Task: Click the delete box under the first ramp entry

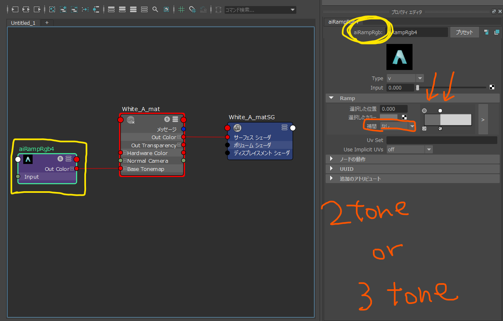Action: click(x=424, y=128)
